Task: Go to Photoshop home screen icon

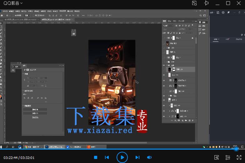Action: coord(2,16)
